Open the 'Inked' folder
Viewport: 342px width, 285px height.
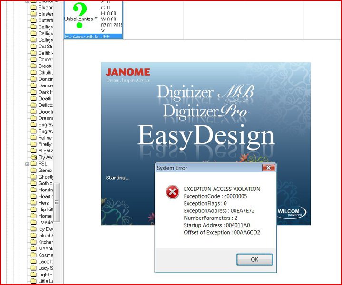coord(45,236)
